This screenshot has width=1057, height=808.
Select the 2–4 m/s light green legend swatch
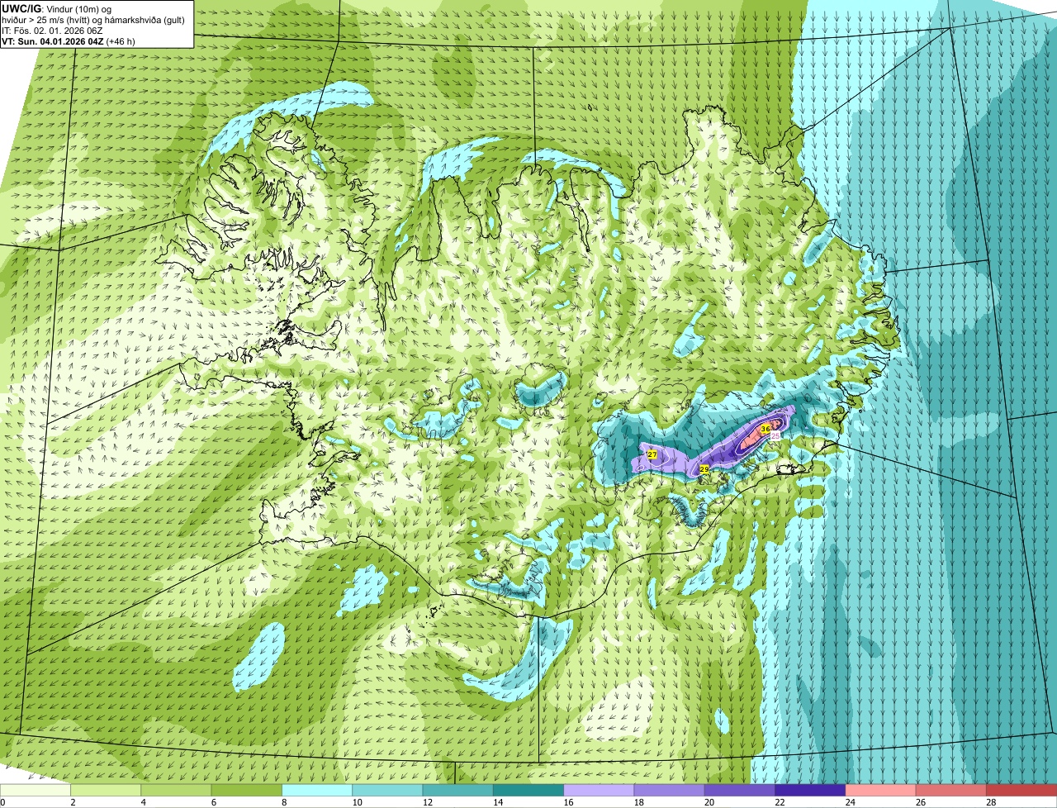click(x=107, y=790)
